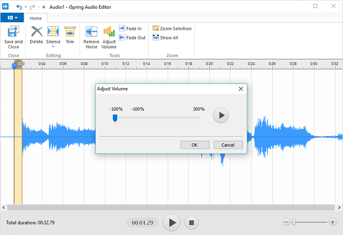
Task: Expand the Silence dropdown arrow
Action: pos(53,47)
